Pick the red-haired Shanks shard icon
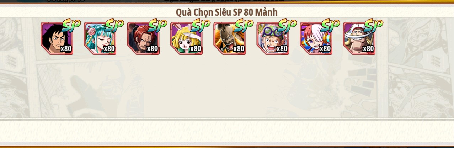 coord(143,38)
